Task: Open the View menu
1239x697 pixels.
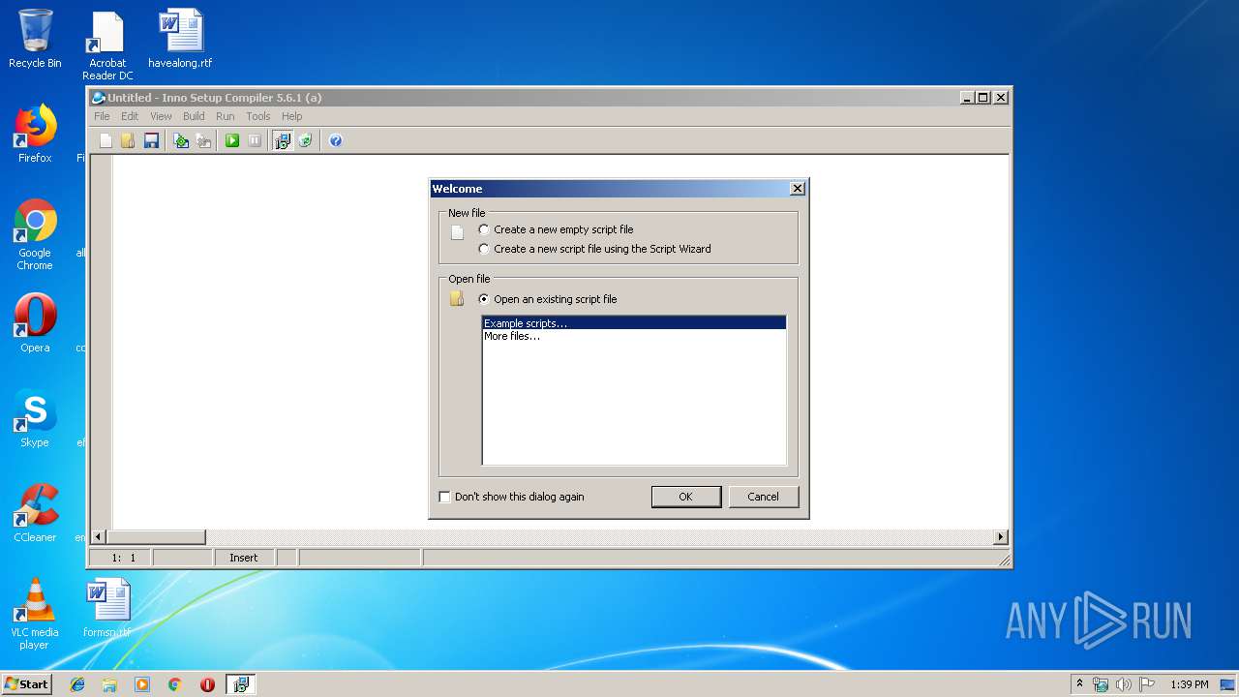Action: (161, 116)
